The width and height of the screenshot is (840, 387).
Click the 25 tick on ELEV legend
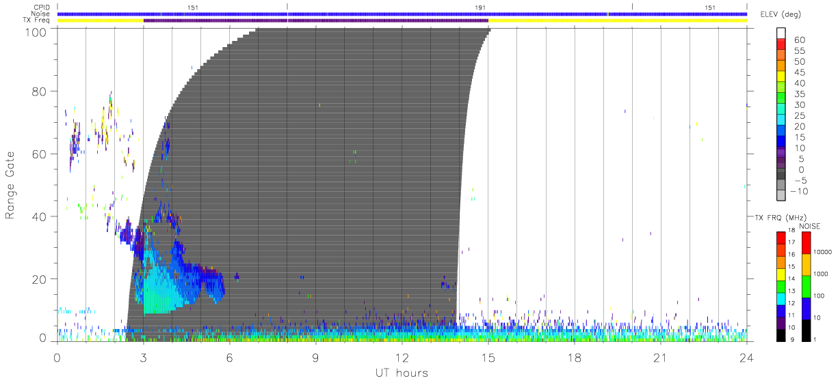click(799, 116)
